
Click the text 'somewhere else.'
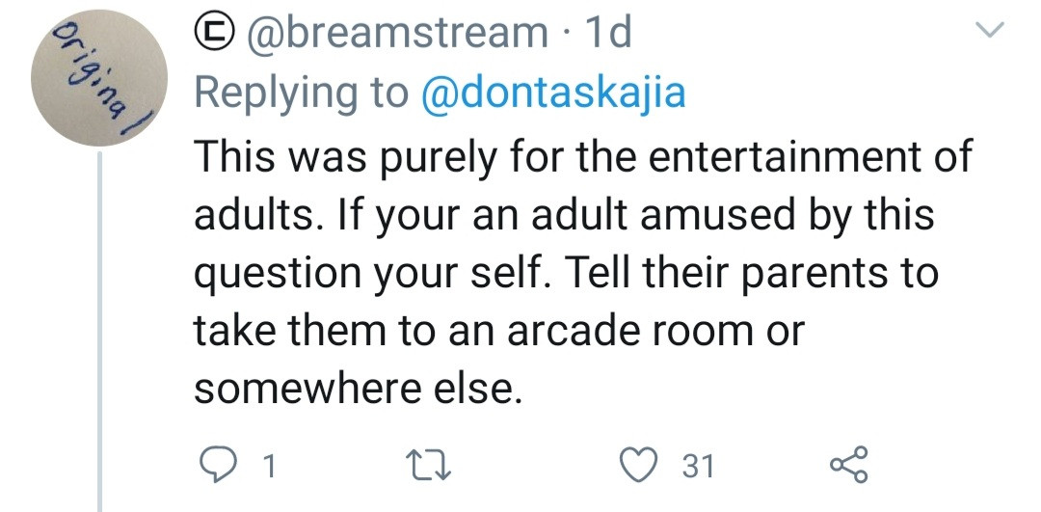pos(358,389)
